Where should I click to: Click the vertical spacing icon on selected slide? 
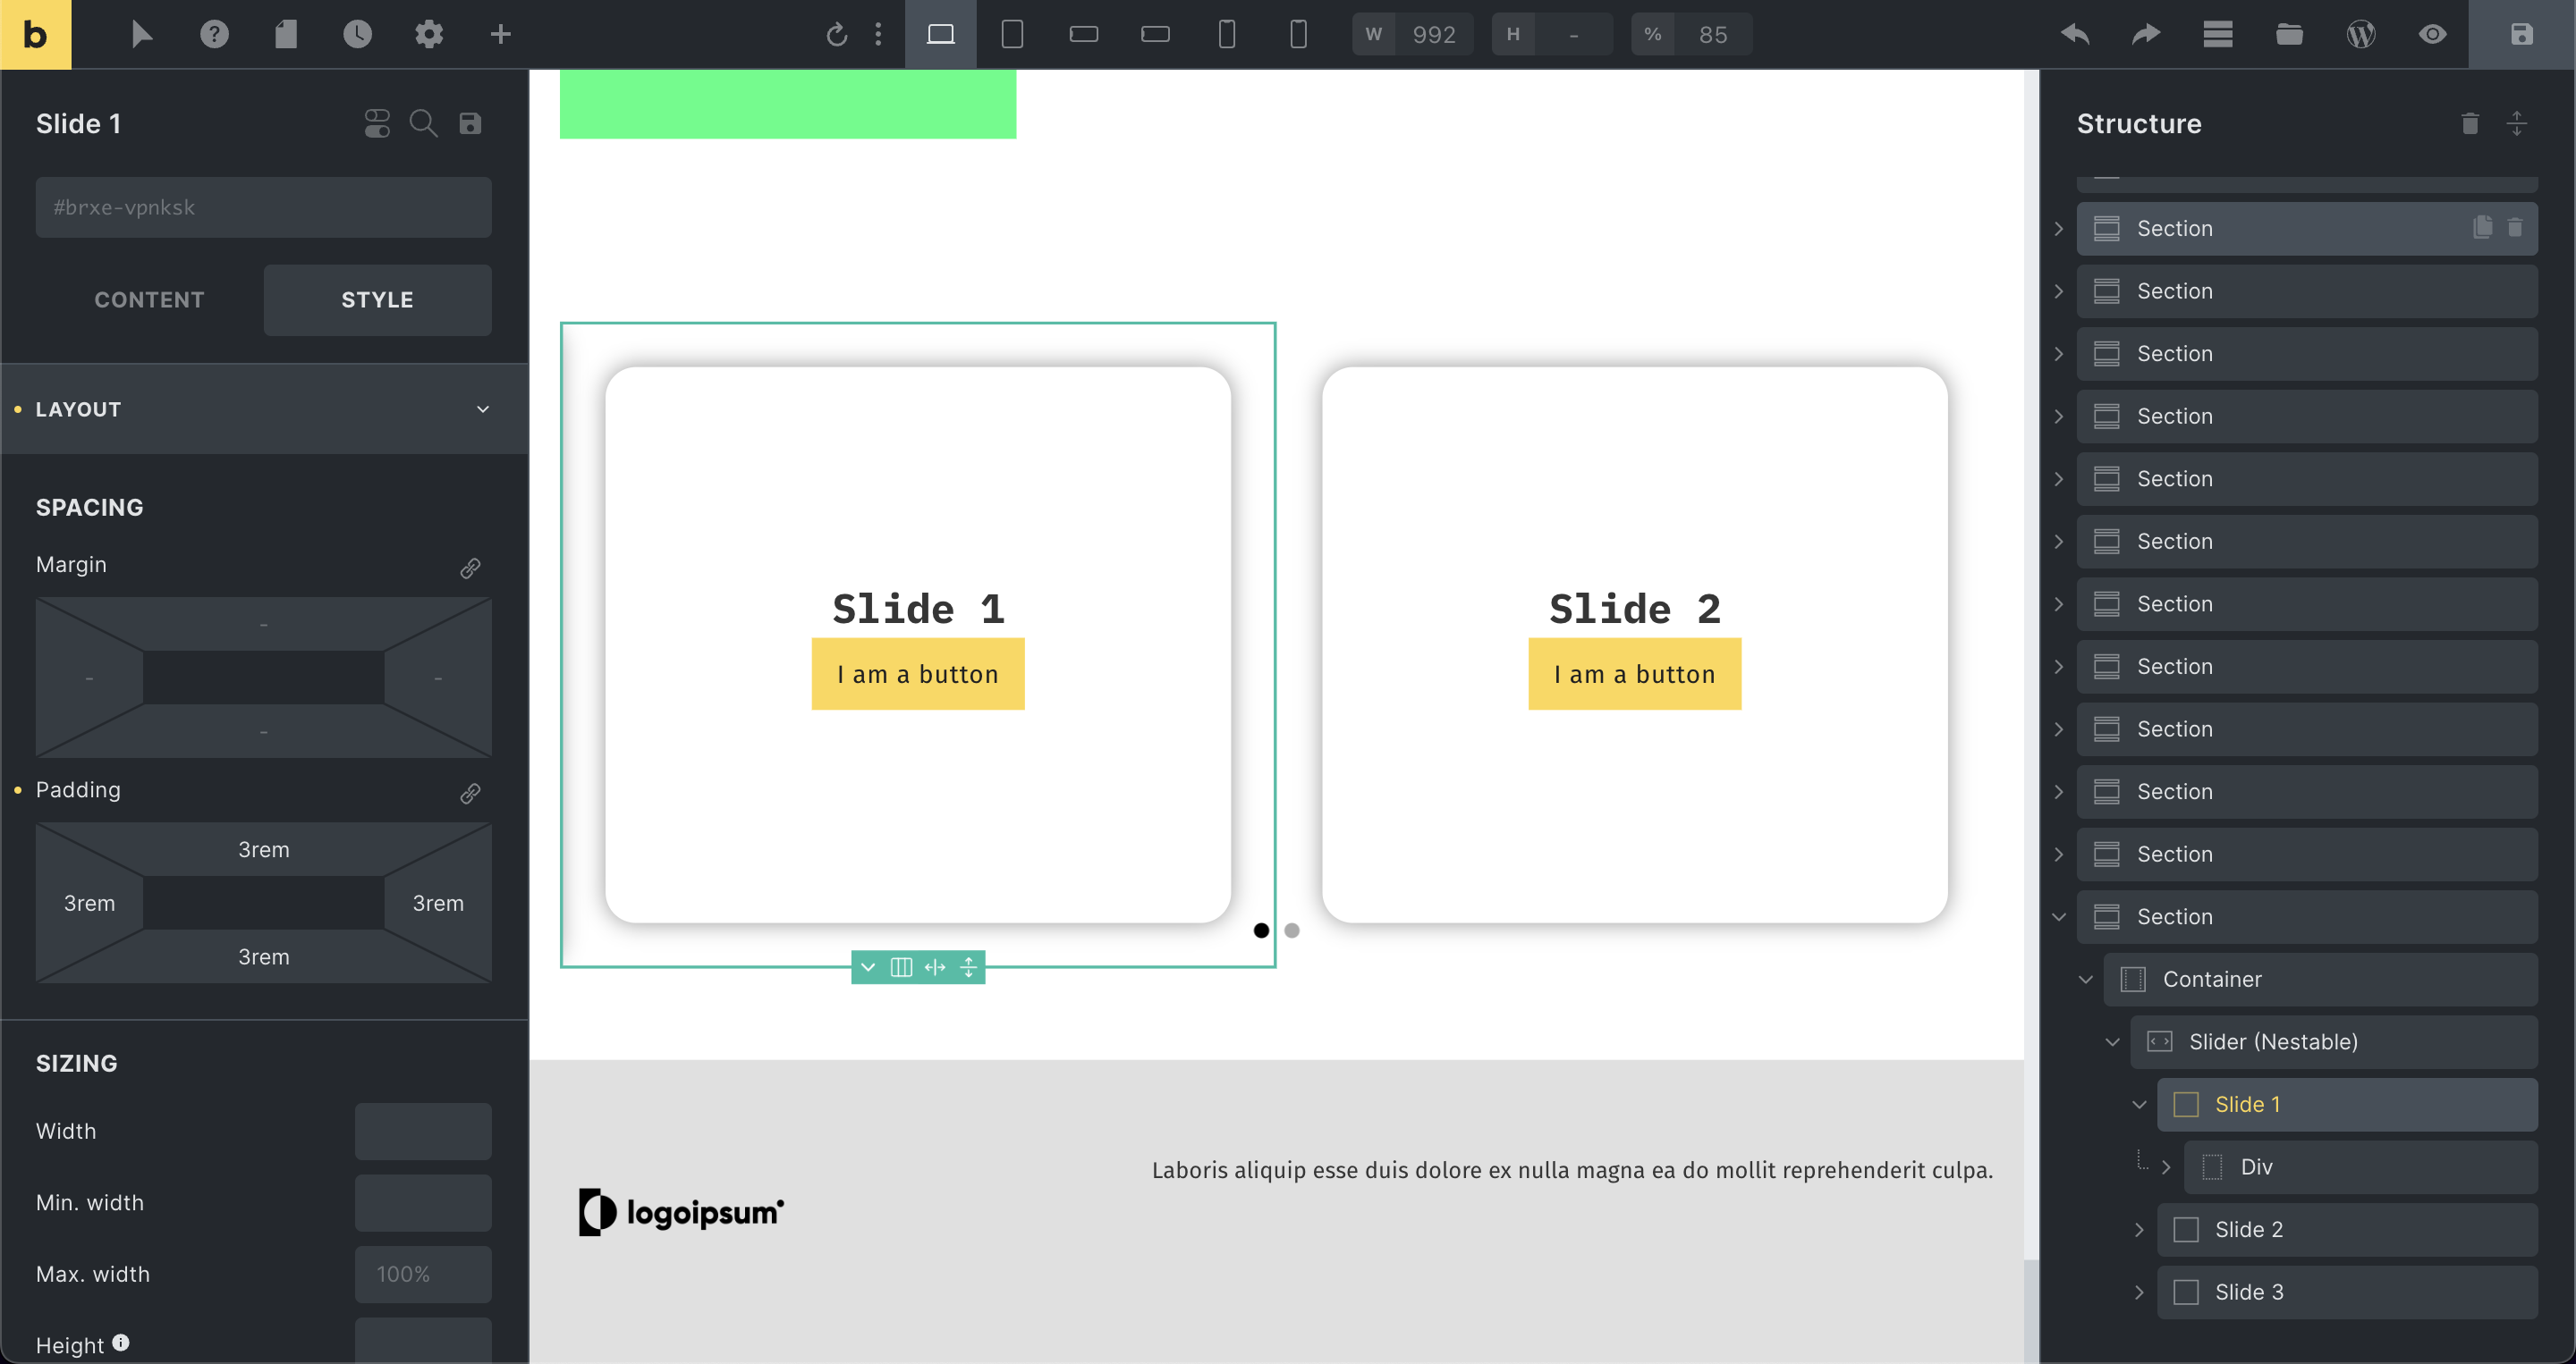[x=968, y=966]
